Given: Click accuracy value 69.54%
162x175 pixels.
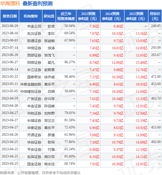Looking at the screenshot, I should (70, 33).
